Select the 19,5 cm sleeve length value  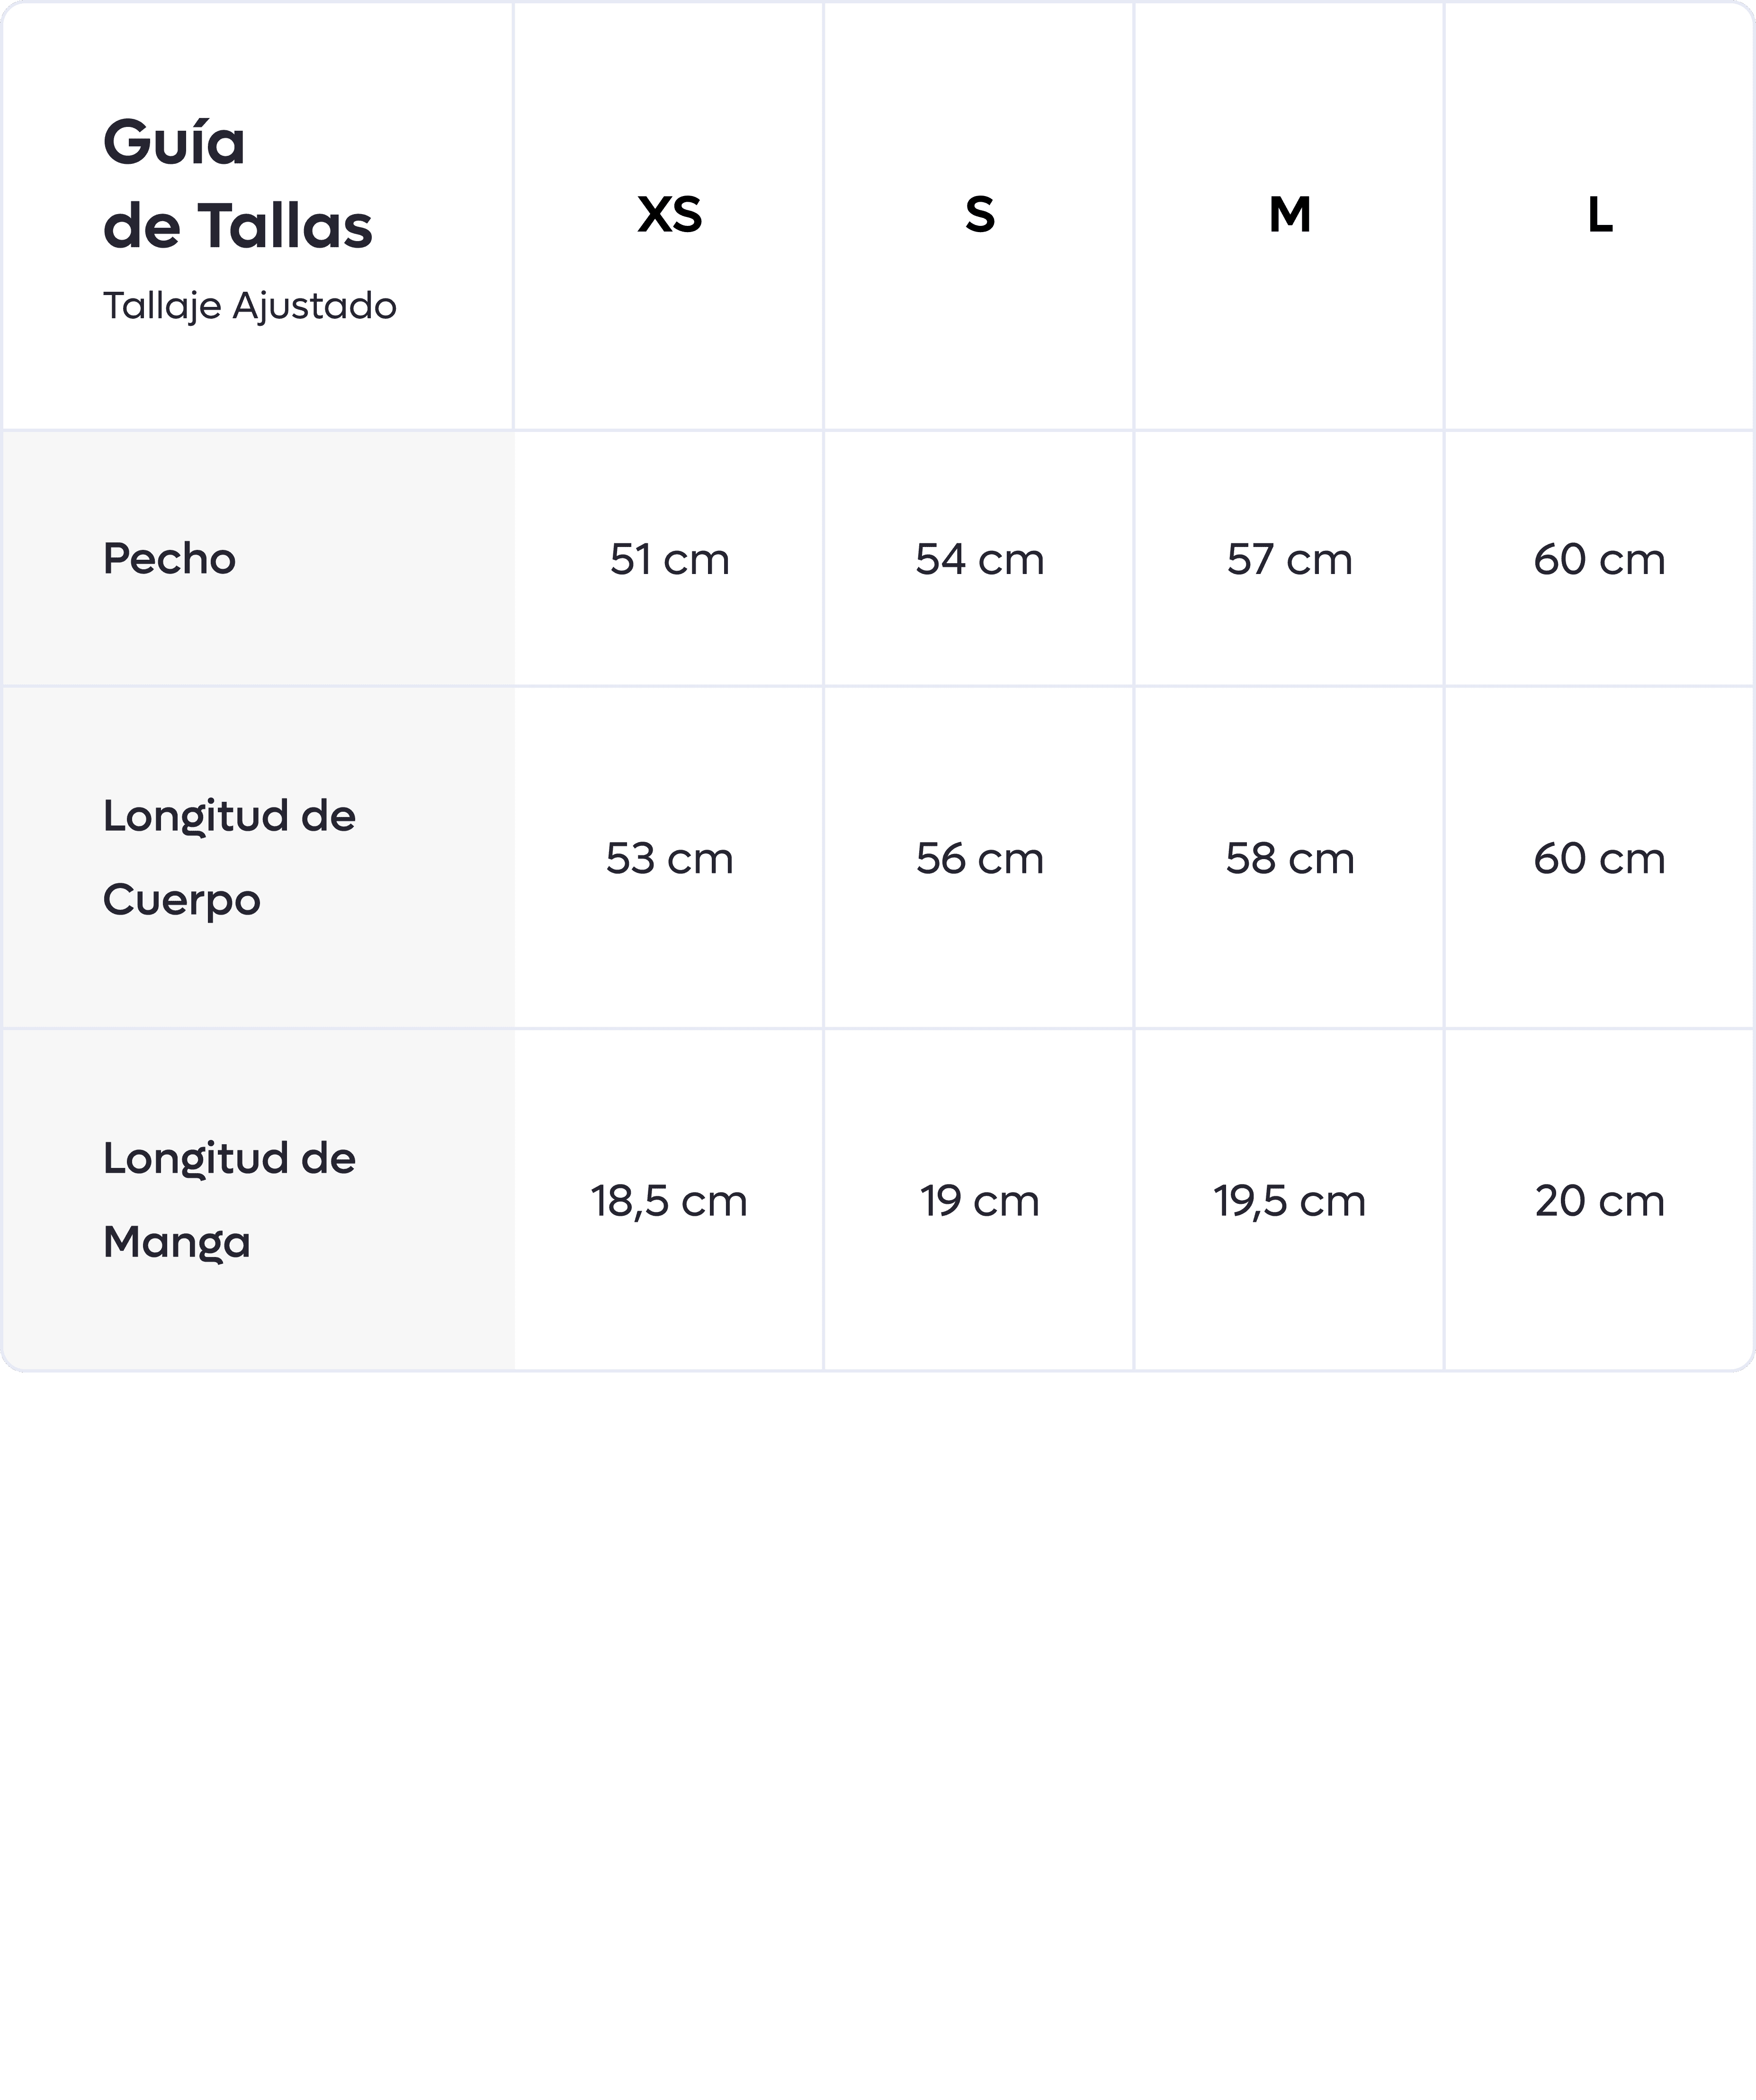pyautogui.click(x=1289, y=1200)
